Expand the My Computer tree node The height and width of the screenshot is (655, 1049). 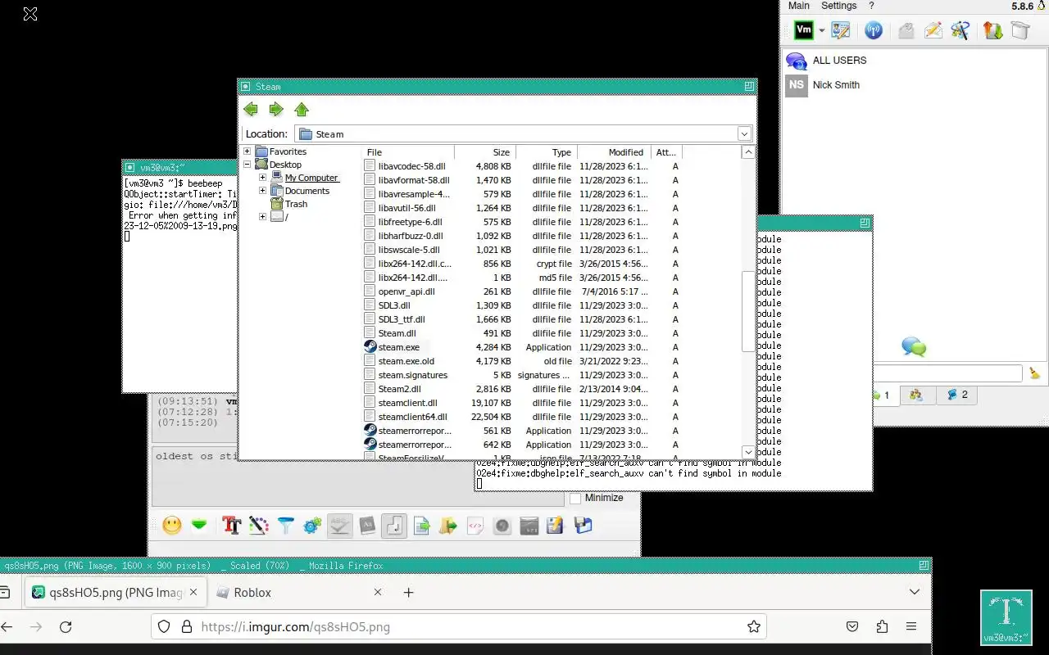tap(262, 178)
